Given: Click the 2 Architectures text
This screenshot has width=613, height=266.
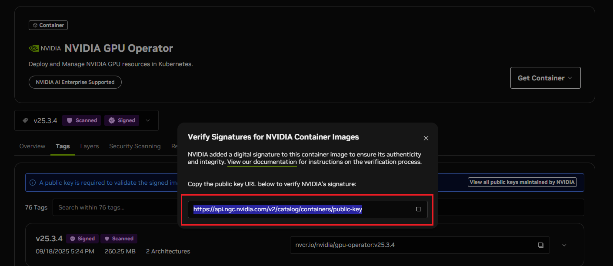Looking at the screenshot, I should coord(168,251).
